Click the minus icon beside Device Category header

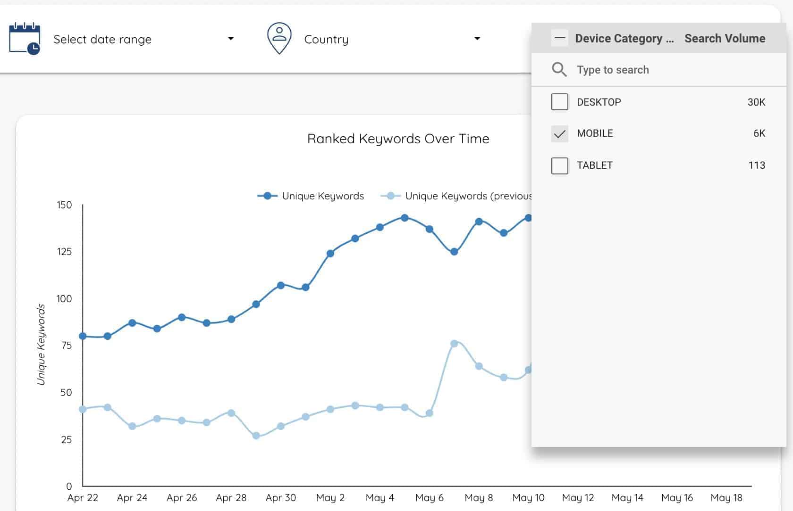(x=559, y=38)
